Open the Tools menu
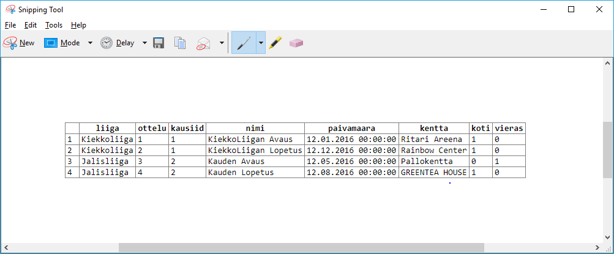 pos(54,25)
